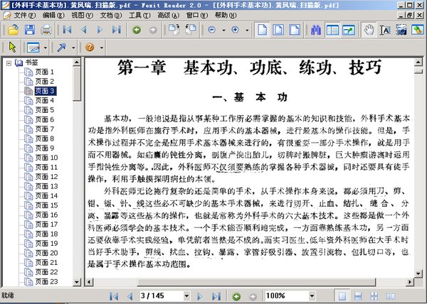
Task: Open the 帮助(H) menu
Action: [226, 16]
